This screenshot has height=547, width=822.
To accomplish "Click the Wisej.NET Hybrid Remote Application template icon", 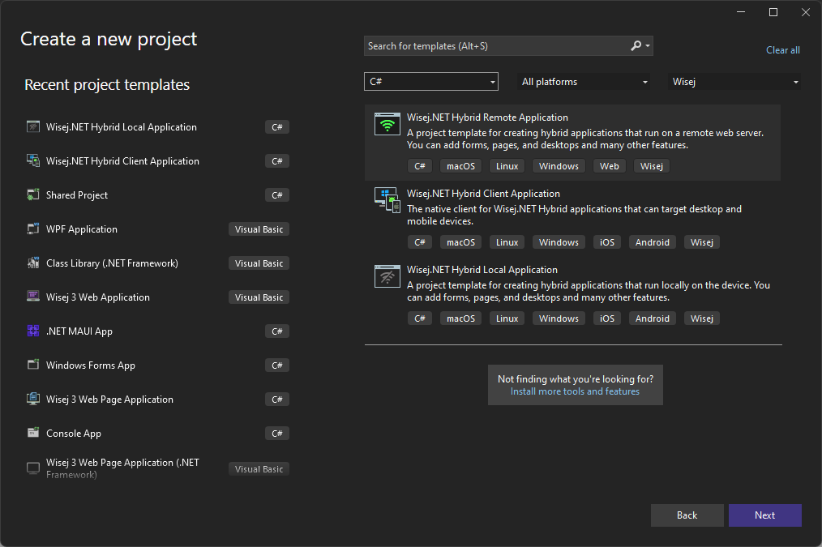I will [x=387, y=123].
